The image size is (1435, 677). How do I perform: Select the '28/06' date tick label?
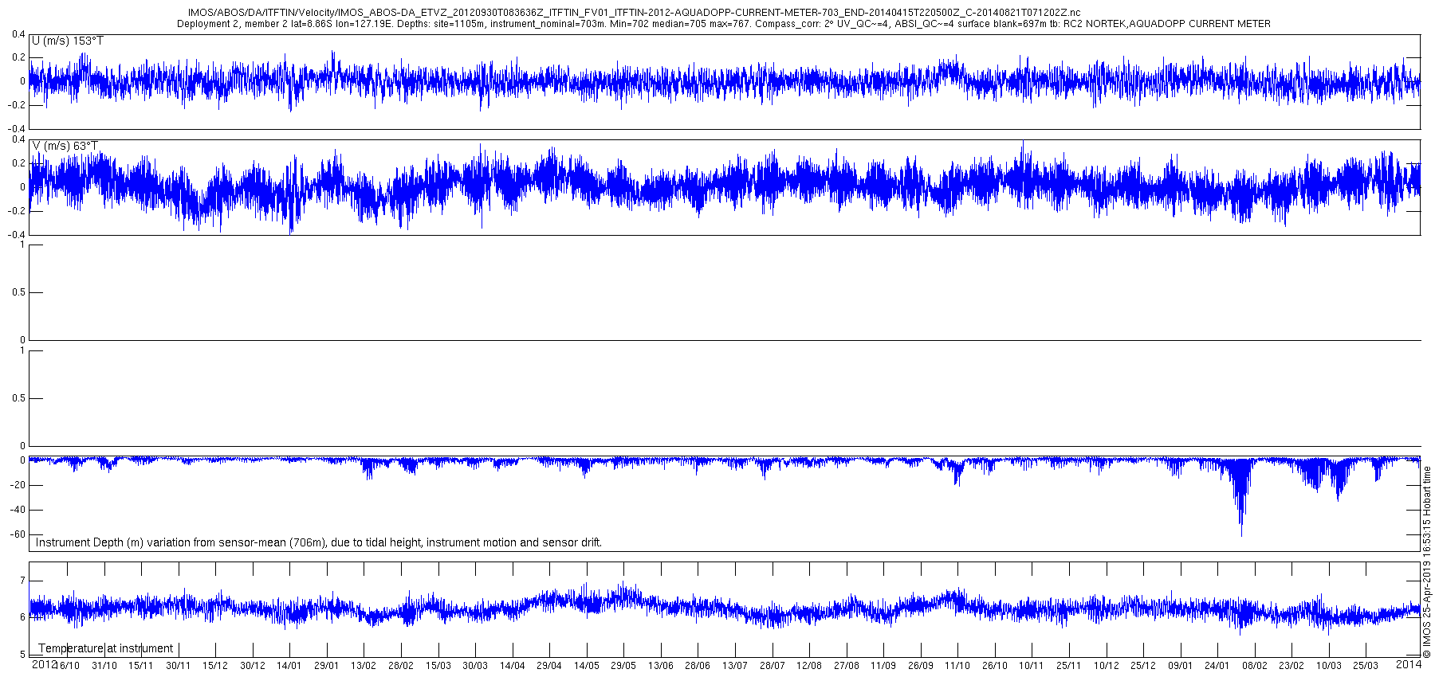point(698,666)
